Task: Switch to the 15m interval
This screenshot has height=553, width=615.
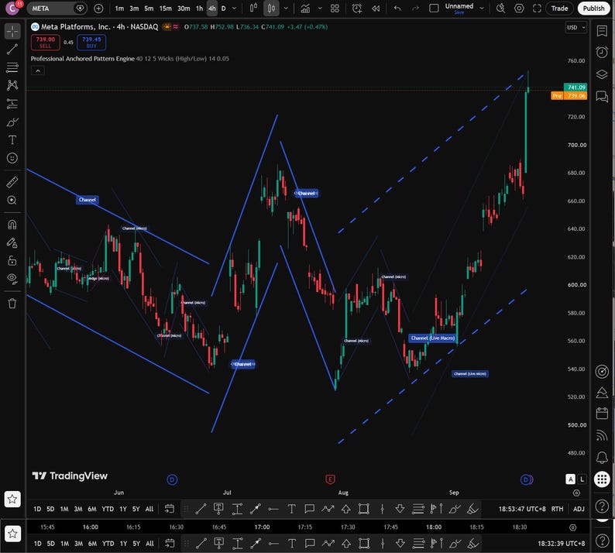Action: tap(165, 9)
